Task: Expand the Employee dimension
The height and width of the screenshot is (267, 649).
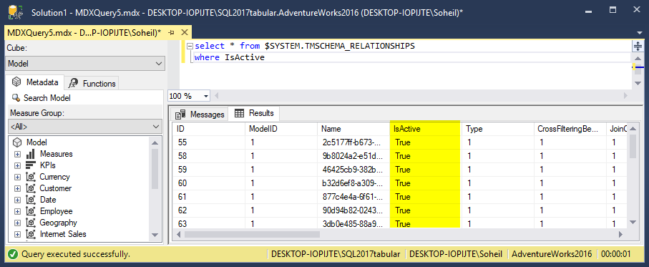Action: [17, 211]
